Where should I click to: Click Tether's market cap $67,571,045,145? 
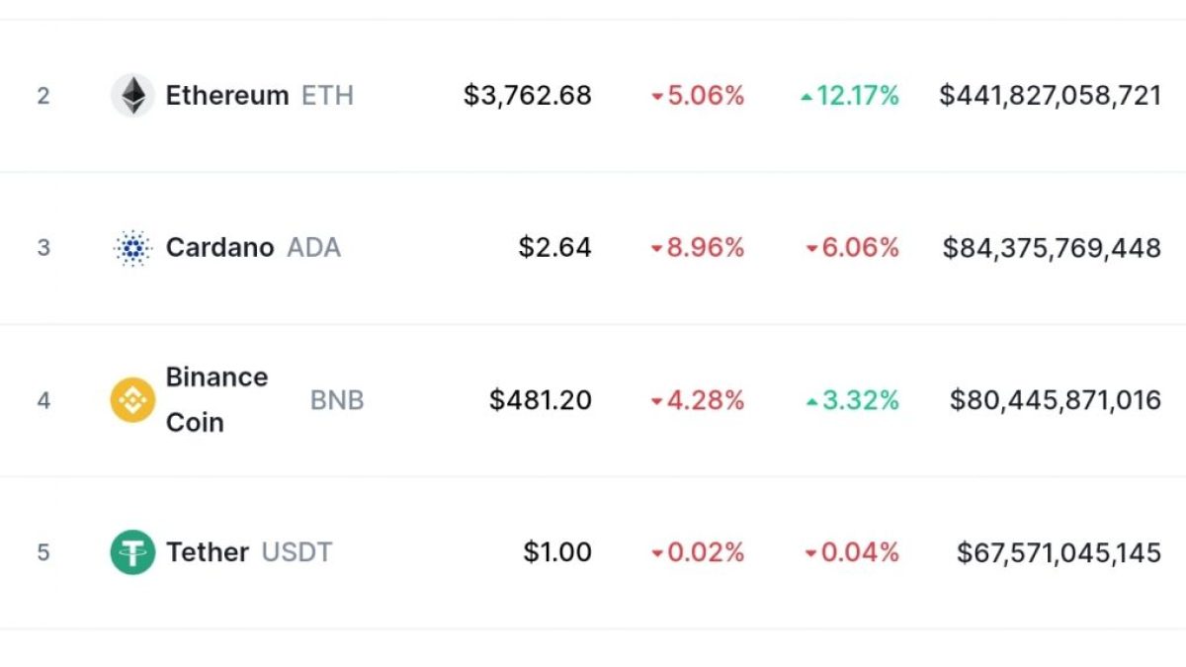1059,552
